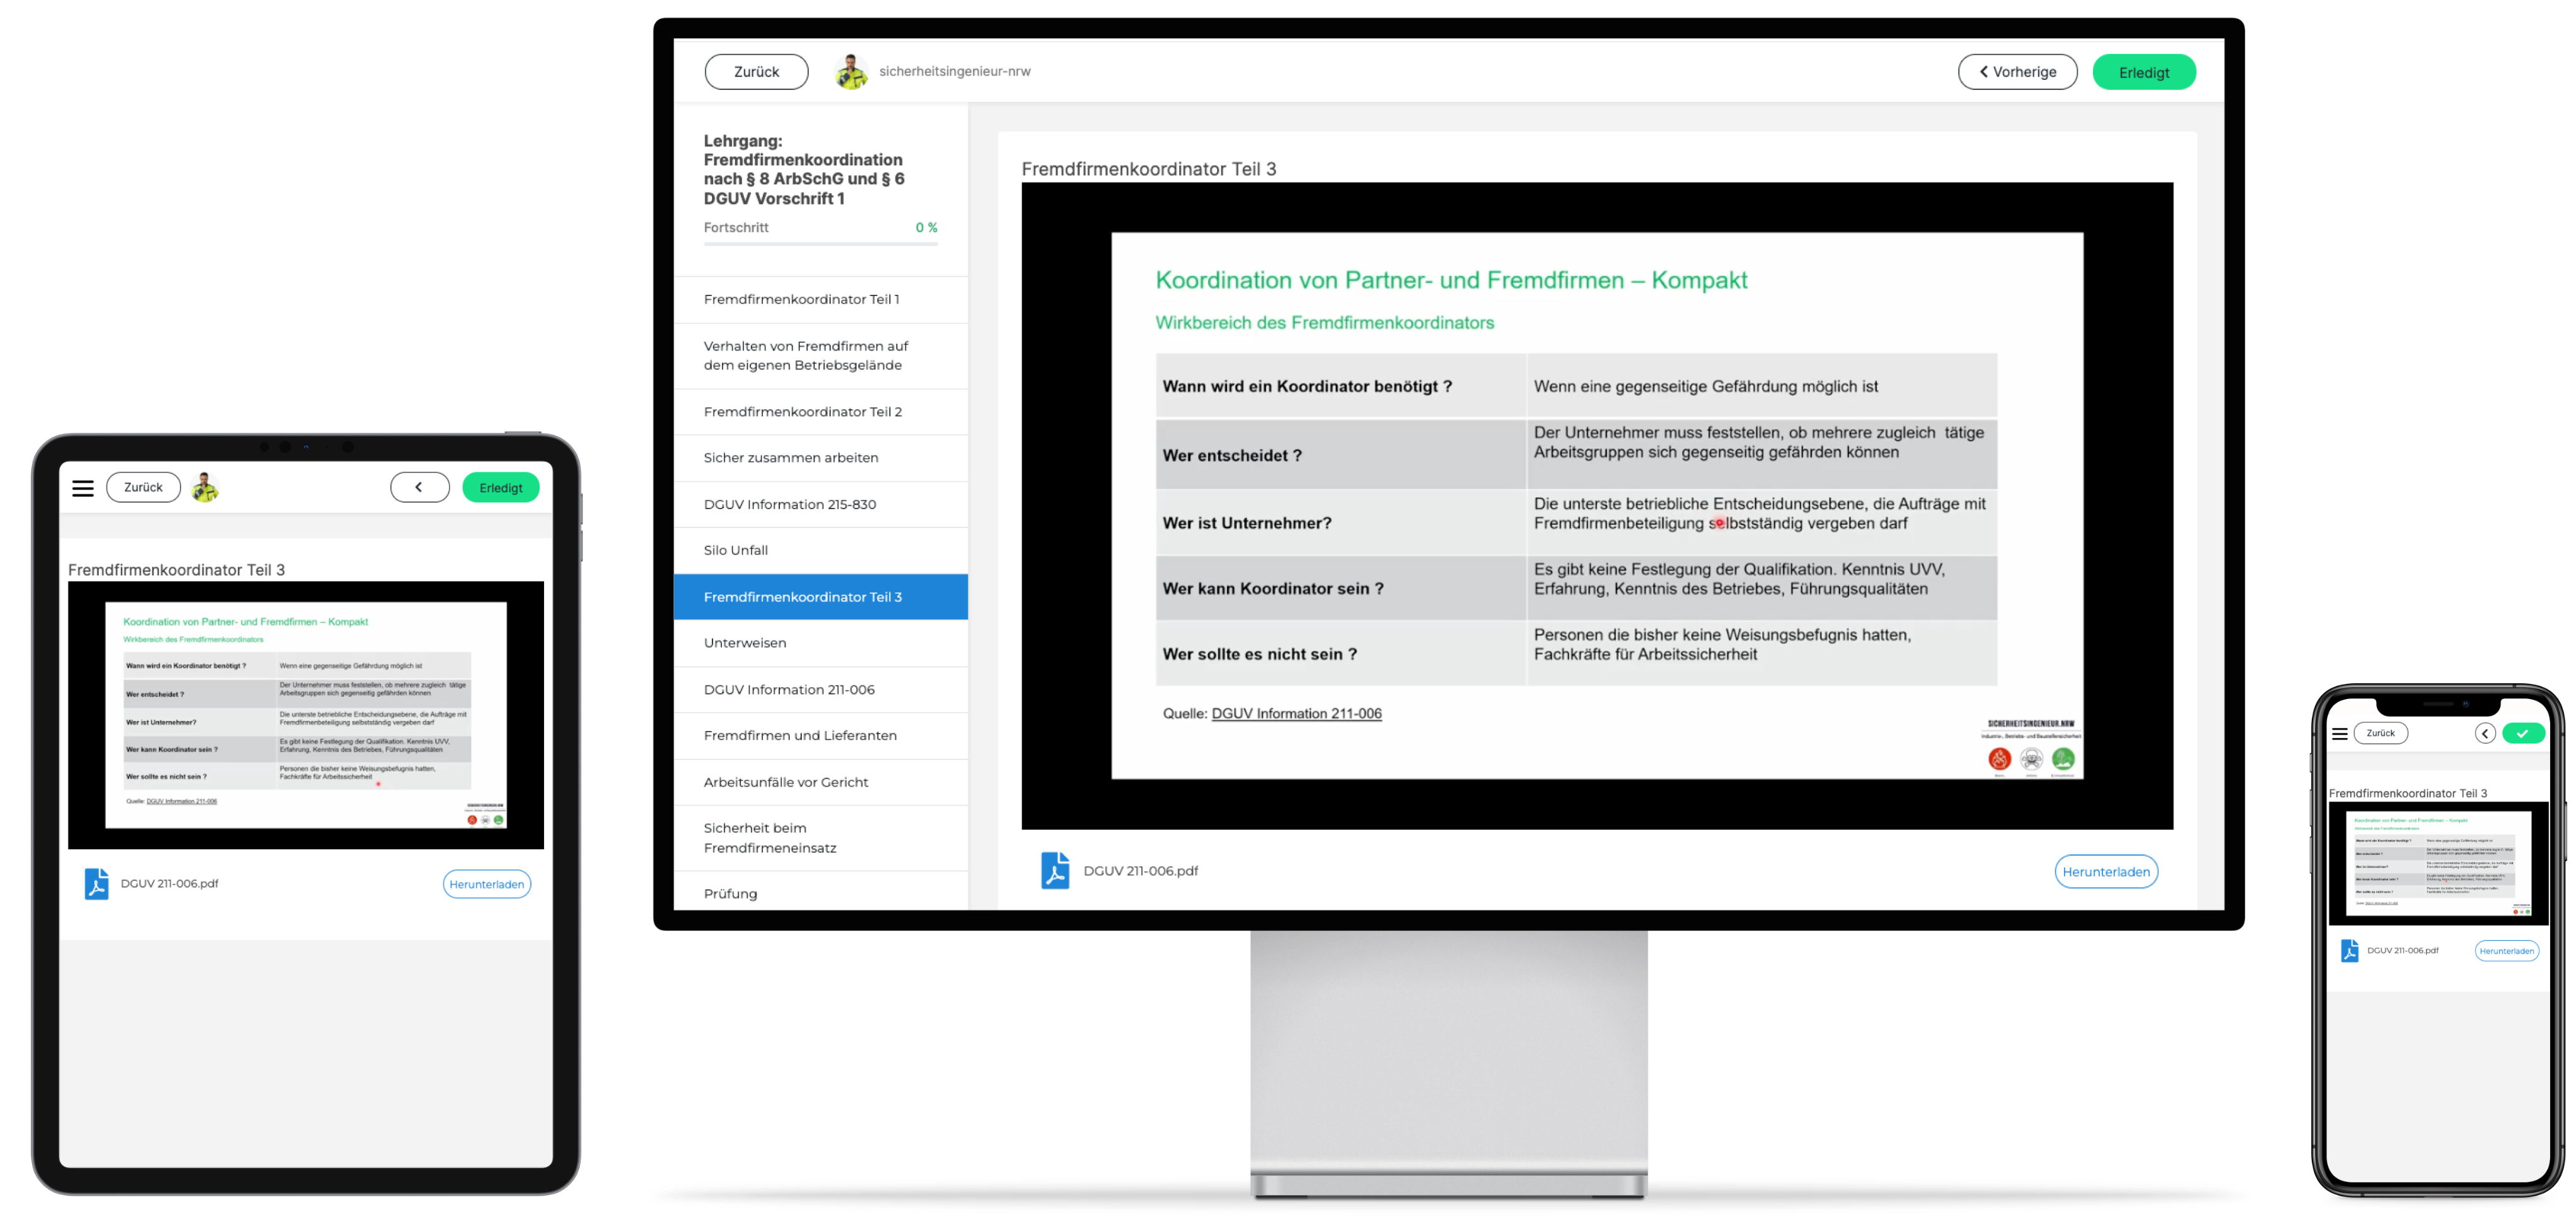Click the PDF file icon on the tablet

[96, 884]
